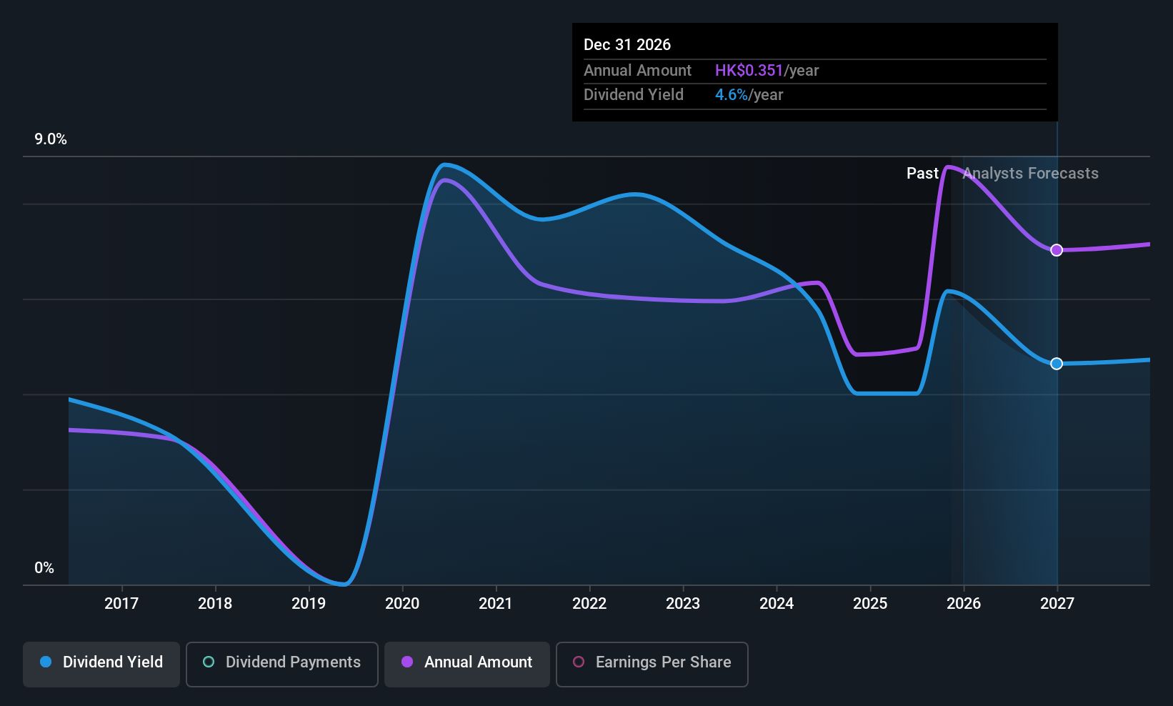Click the blue Dividend Yield legend dot icon
This screenshot has height=706, width=1173.
46,662
